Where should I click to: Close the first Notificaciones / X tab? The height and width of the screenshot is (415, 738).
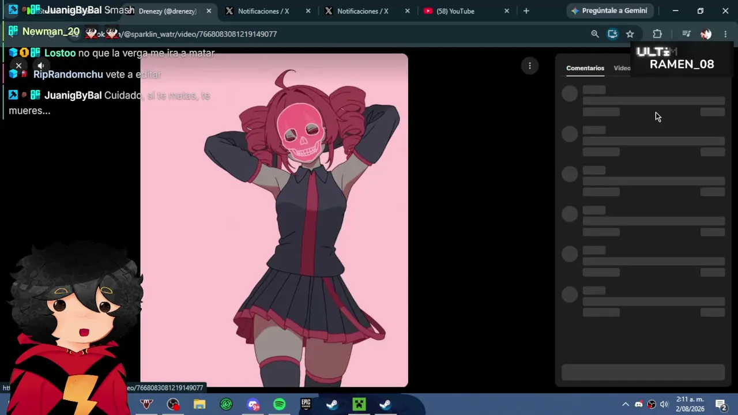point(308,11)
